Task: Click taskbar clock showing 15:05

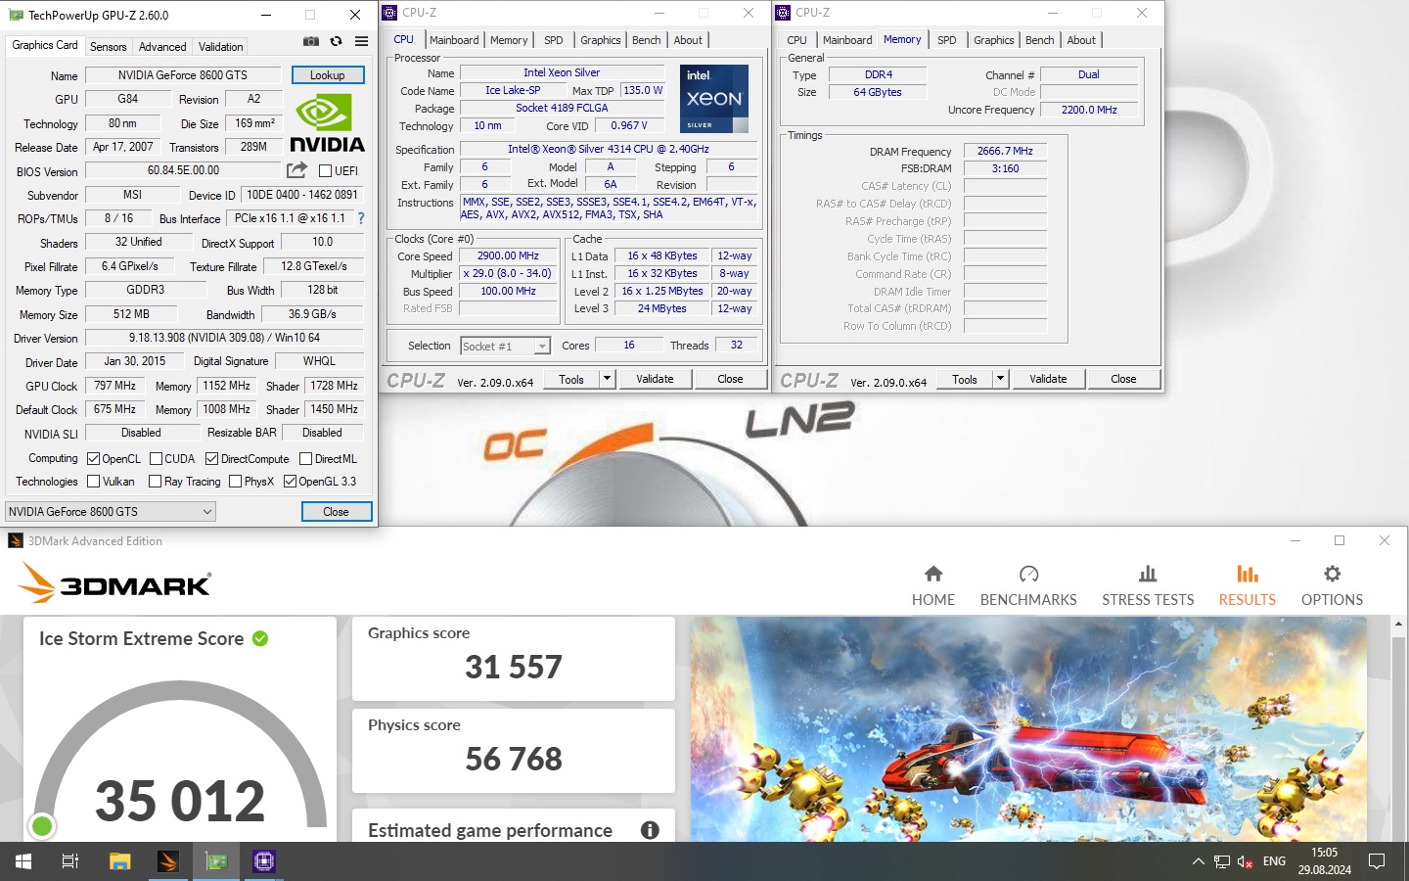Action: pos(1325,861)
